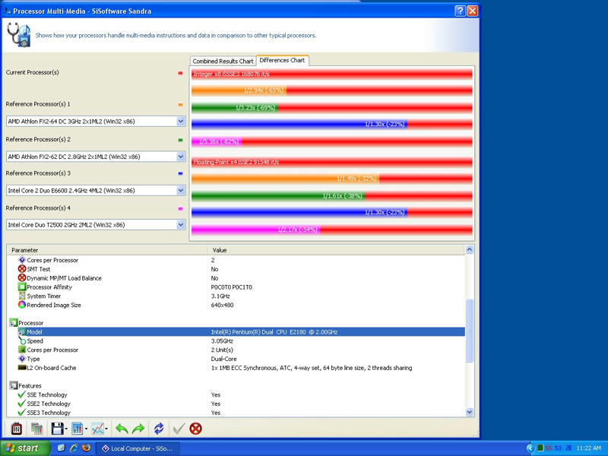Open Reference Processor 3 dropdown (Core 2 Duo E6600)

(181, 191)
